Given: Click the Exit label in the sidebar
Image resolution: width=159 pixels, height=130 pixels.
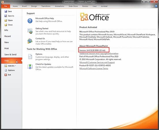Looking at the screenshot, I should tap(10, 75).
